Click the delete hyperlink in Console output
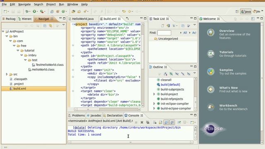Viewport: 265px width, 149px height. click(79, 127)
